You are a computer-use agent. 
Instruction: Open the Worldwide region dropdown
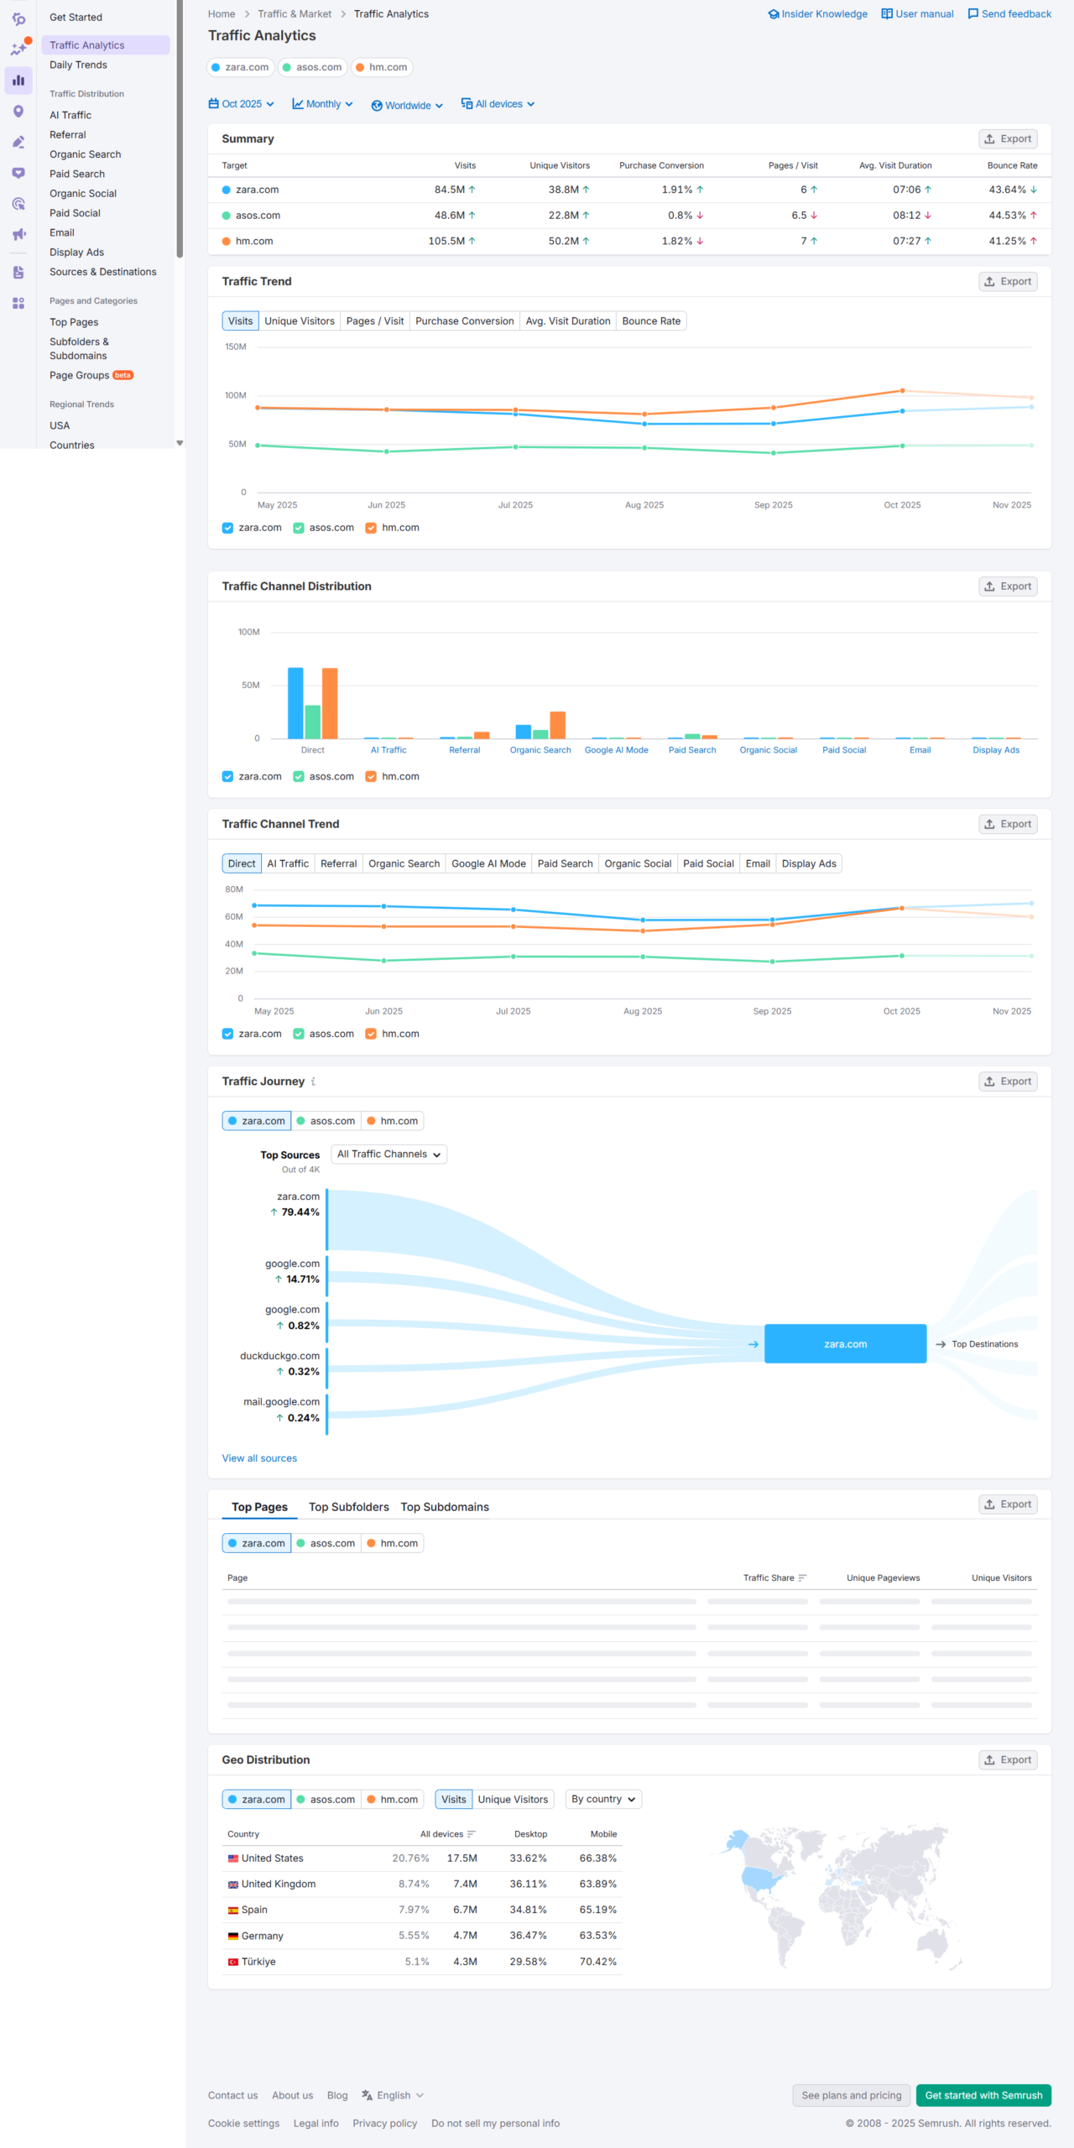coord(408,106)
